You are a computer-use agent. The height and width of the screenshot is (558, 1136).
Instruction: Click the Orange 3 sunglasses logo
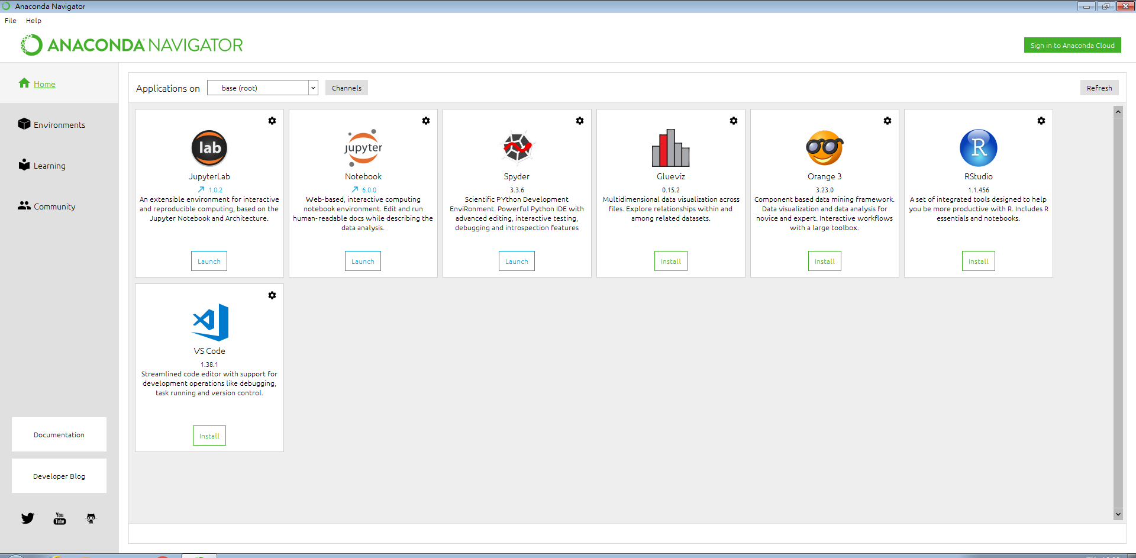click(x=824, y=147)
